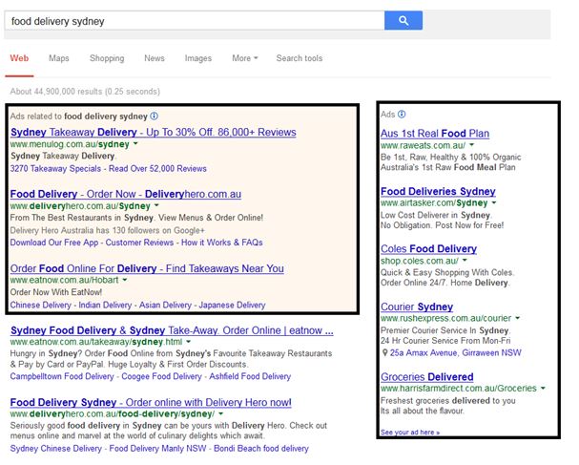Viewport: 579px width, 465px height.
Task: Switch to the Maps tab
Action: pyautogui.click(x=59, y=58)
